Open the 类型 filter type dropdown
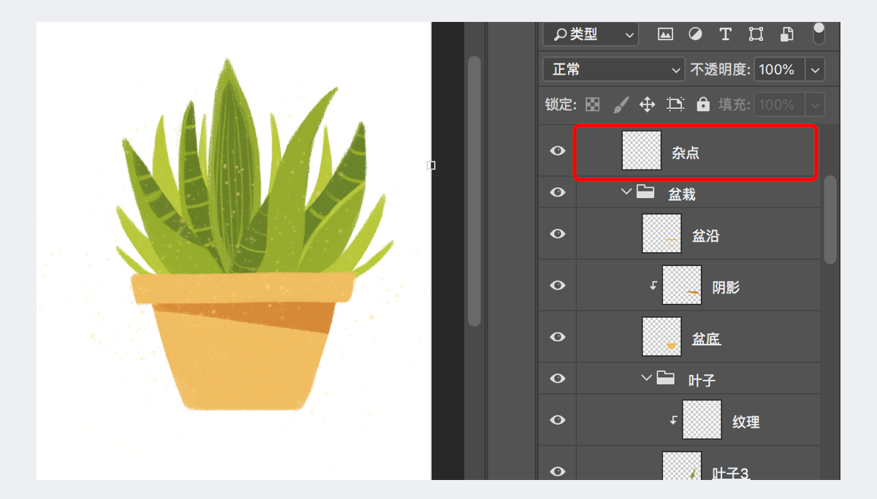The width and height of the screenshot is (877, 499). click(591, 34)
